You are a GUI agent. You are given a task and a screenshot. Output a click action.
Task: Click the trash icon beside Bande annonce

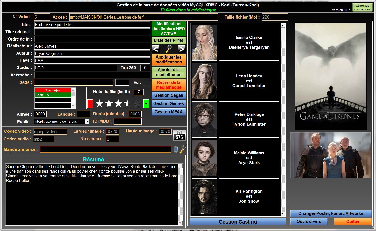point(176,149)
